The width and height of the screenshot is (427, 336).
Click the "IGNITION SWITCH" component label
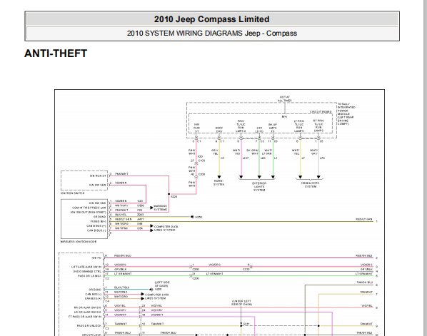point(72,193)
